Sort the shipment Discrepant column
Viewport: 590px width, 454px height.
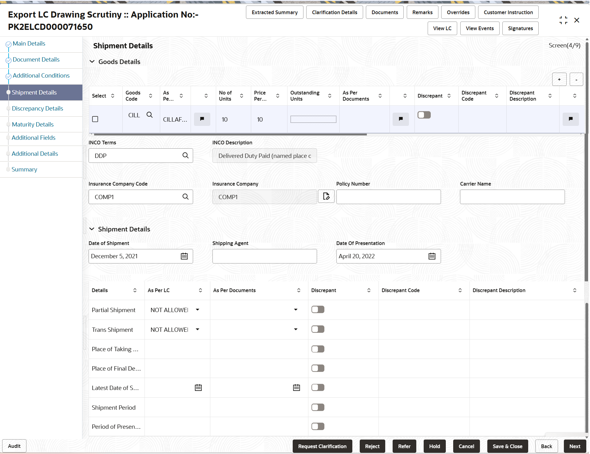(x=369, y=290)
